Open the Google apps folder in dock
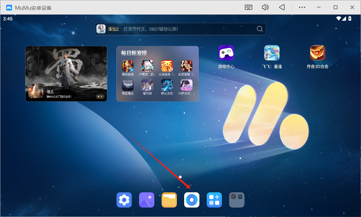Viewport: 361px width, 217px height. click(237, 200)
